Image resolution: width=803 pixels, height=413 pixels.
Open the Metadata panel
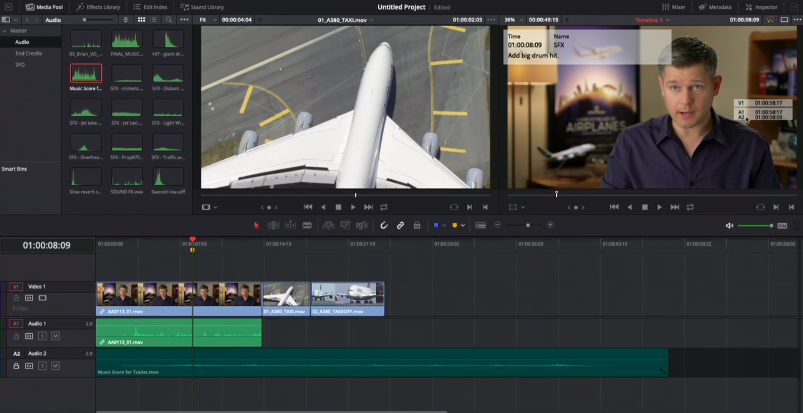click(x=715, y=7)
